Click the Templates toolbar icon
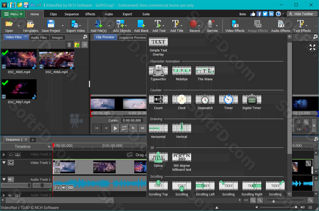This screenshot has width=319, height=211. 30,24
